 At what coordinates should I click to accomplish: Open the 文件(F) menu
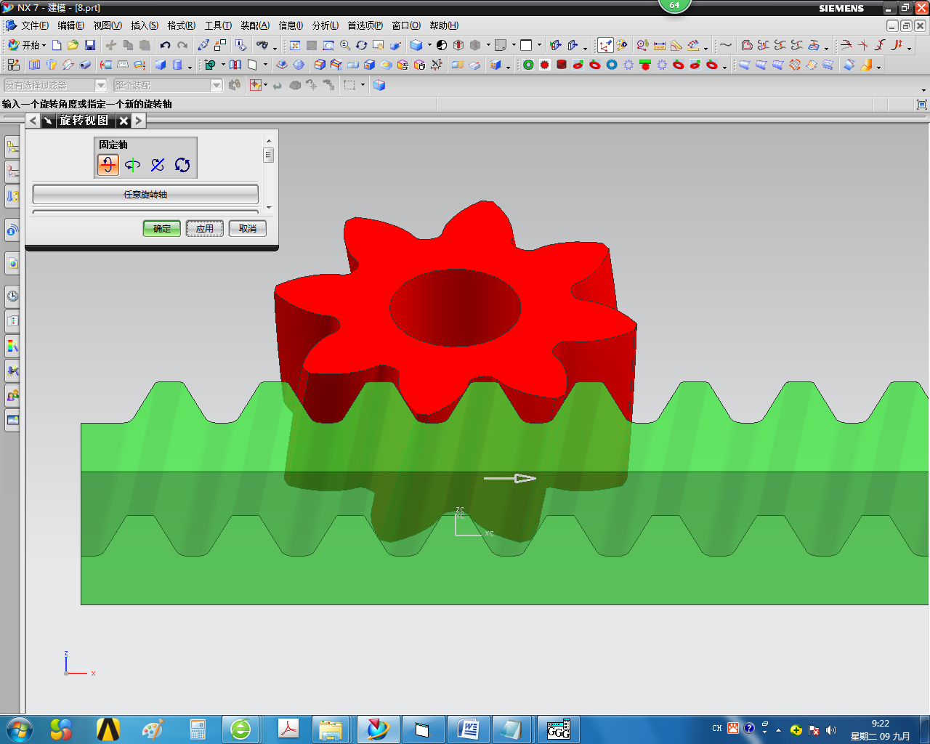coord(35,25)
